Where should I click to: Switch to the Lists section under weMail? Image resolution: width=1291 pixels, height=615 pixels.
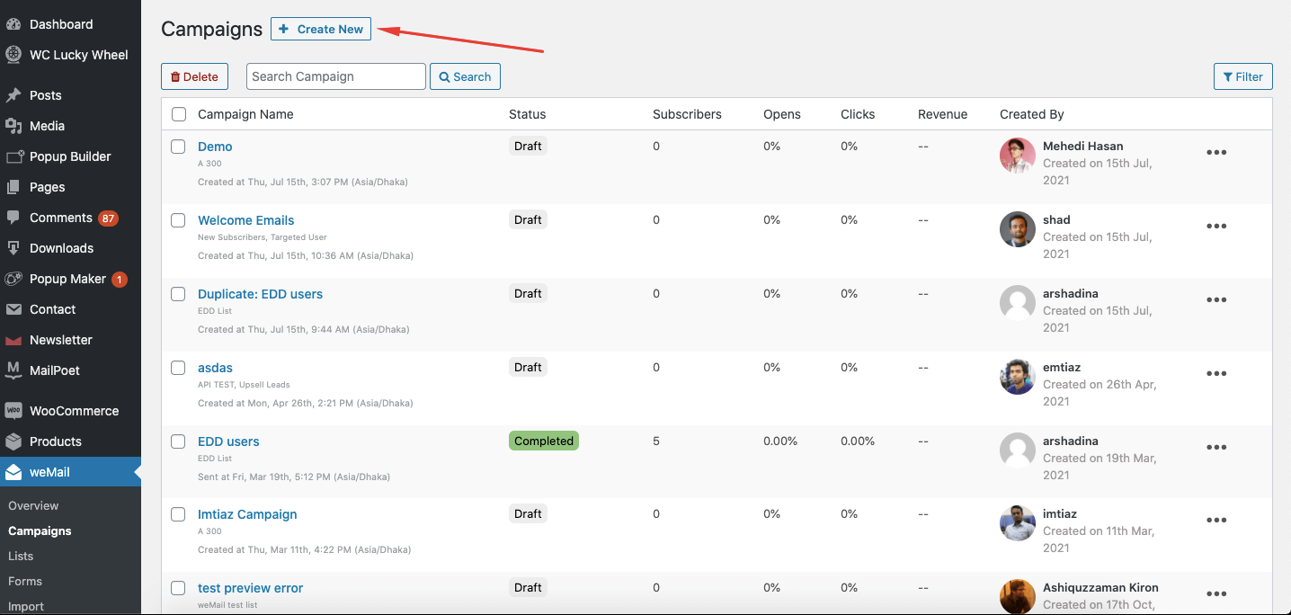[21, 556]
